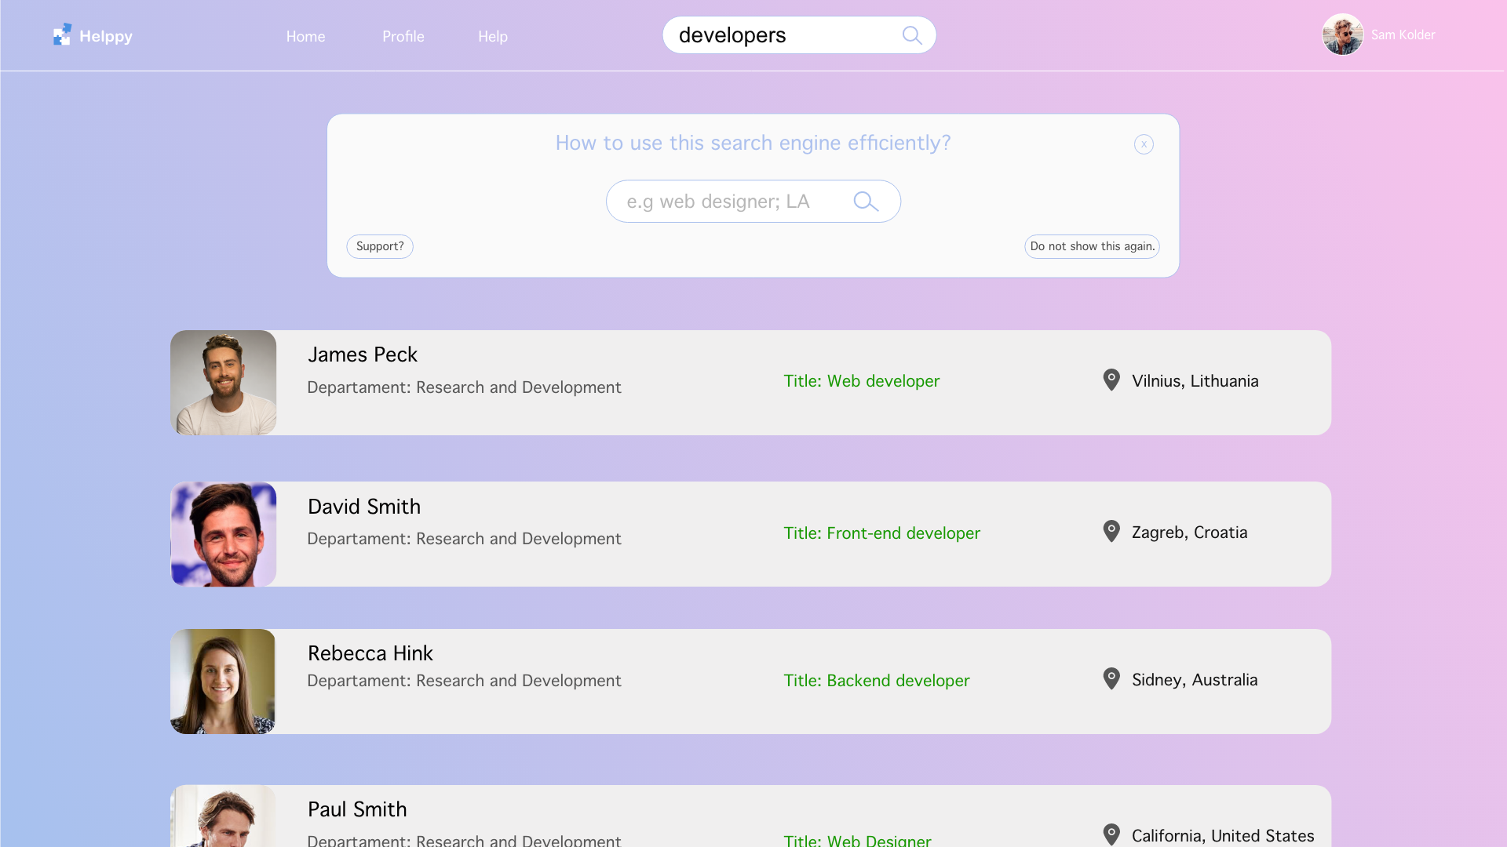Select Rebecca Hink's name in results
Viewport: 1507px width, 847px height.
tap(370, 653)
